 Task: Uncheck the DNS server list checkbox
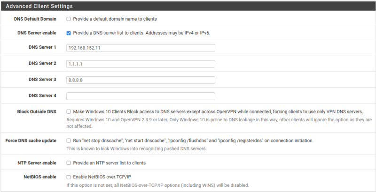pyautogui.click(x=69, y=33)
